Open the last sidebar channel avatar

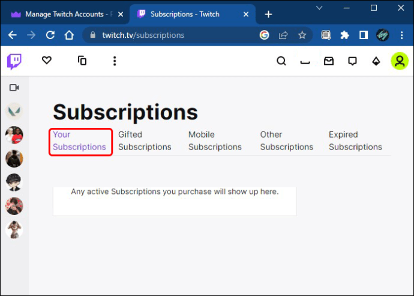point(14,230)
